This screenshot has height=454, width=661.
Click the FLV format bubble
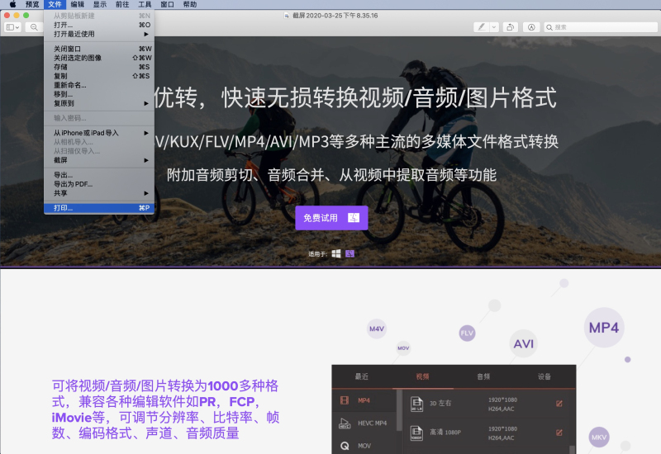coord(467,333)
